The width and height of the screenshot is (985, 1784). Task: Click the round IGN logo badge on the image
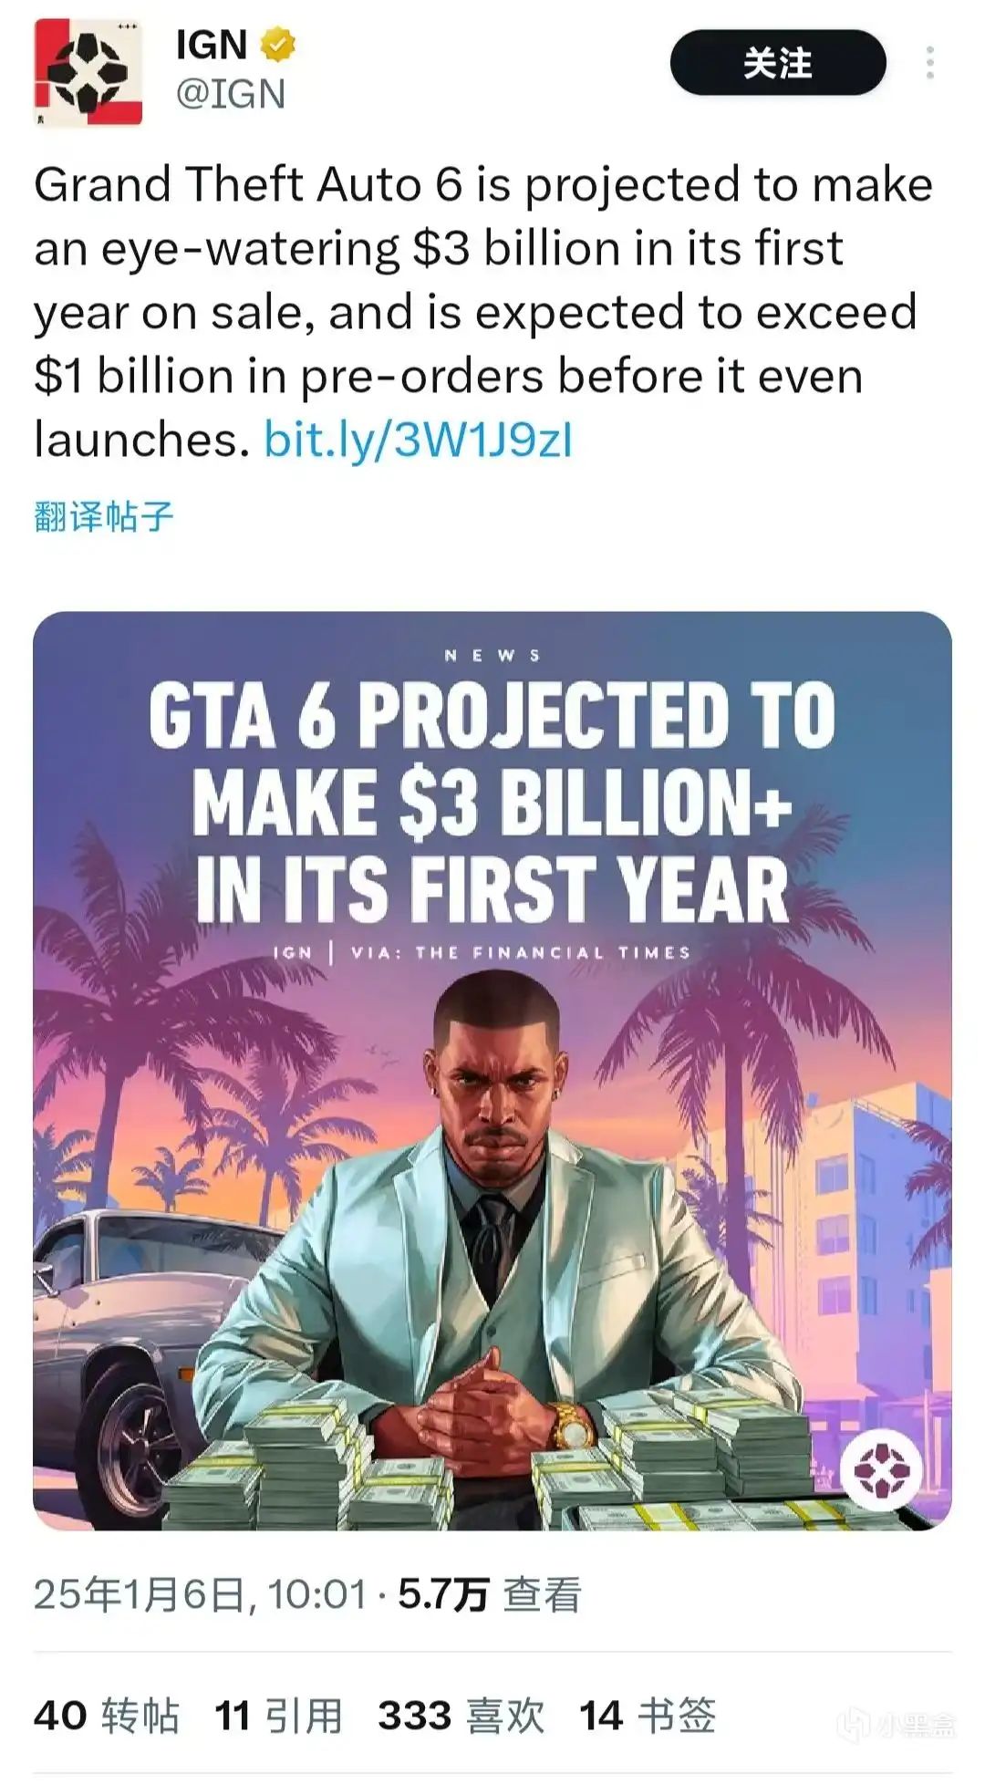(x=881, y=1470)
